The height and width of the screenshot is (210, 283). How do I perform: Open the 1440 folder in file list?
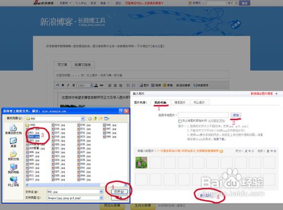tap(31, 125)
